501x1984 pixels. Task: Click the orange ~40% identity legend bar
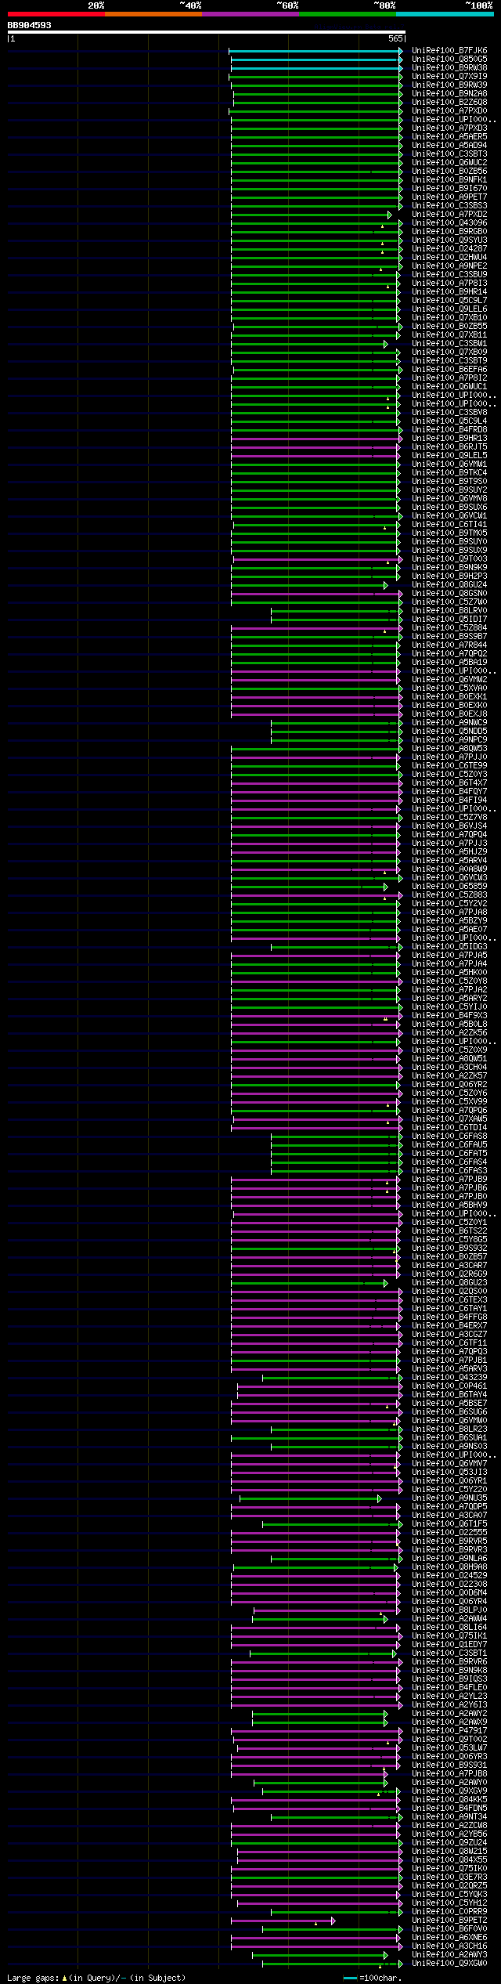(153, 14)
